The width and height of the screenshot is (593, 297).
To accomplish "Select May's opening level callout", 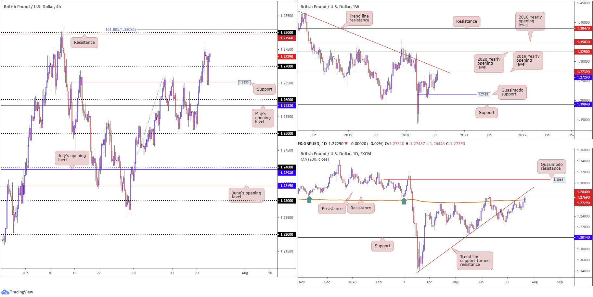I will pyautogui.click(x=263, y=118).
